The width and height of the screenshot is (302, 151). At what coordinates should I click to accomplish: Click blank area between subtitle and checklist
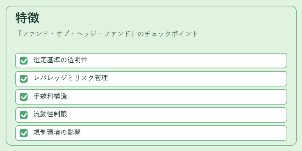click(x=151, y=45)
